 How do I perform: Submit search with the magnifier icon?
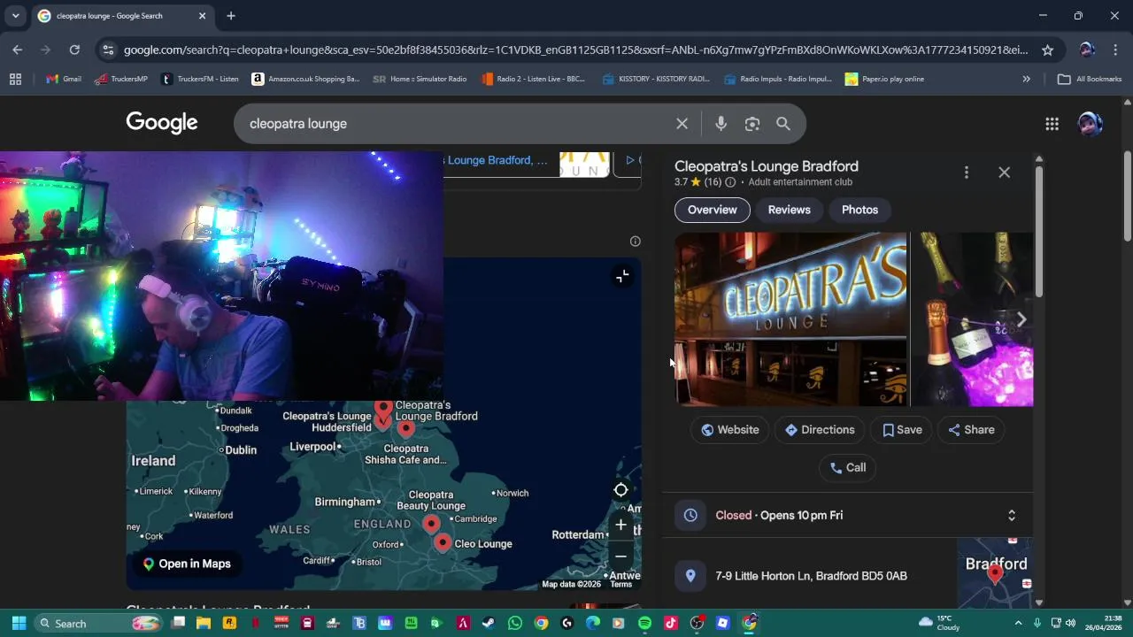click(783, 124)
